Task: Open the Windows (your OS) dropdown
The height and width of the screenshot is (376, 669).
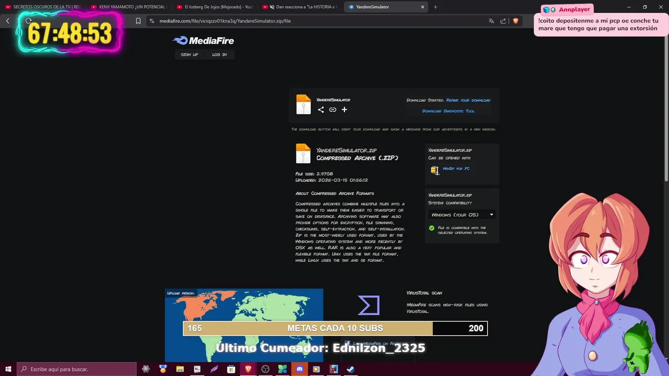Action: [462, 215]
